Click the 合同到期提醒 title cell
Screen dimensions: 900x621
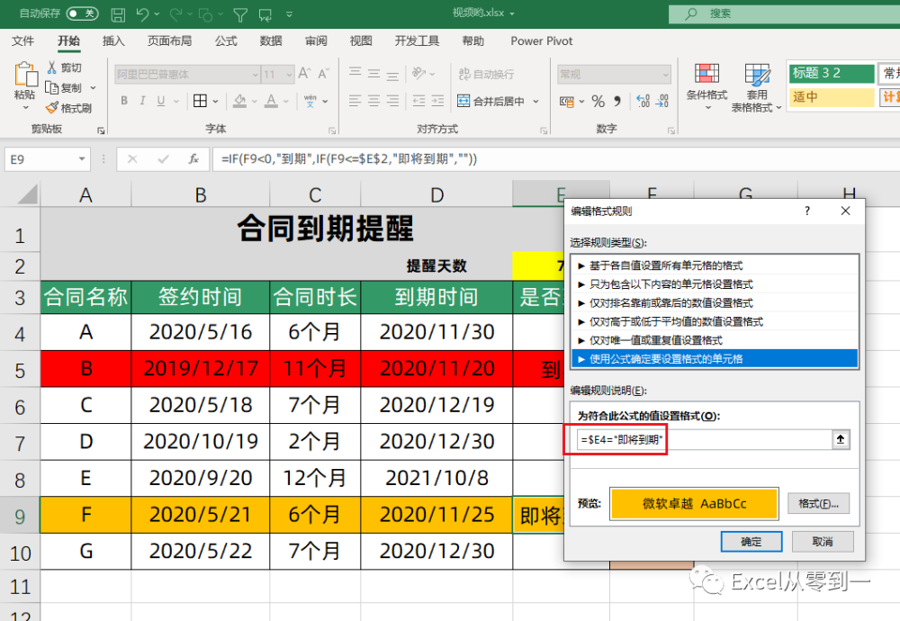(x=325, y=229)
